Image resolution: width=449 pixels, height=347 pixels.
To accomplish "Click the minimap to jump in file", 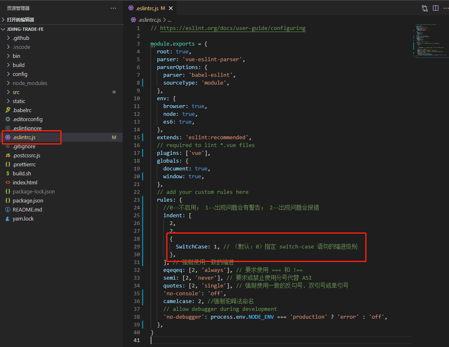I will [430, 40].
